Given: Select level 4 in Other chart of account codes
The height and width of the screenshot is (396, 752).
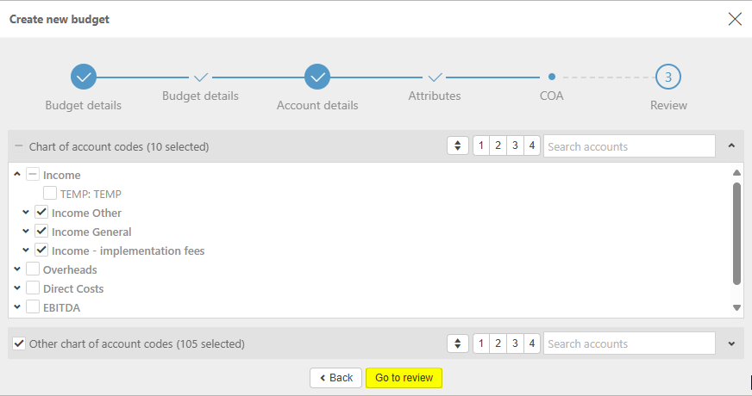Looking at the screenshot, I should (532, 343).
